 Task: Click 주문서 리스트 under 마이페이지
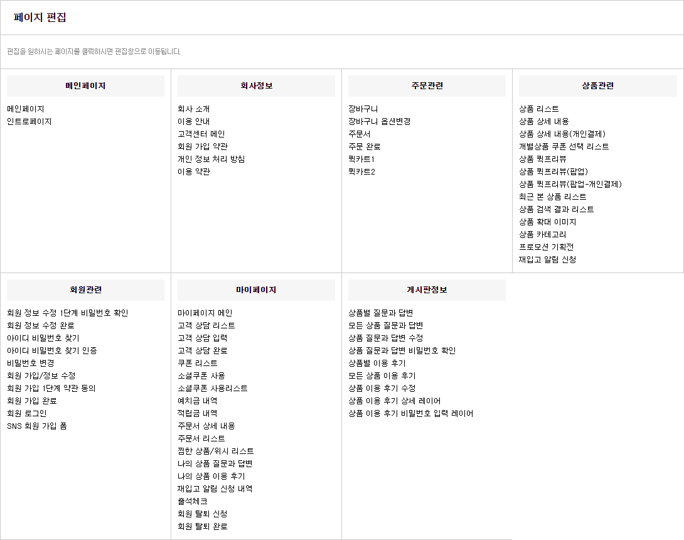tap(201, 439)
